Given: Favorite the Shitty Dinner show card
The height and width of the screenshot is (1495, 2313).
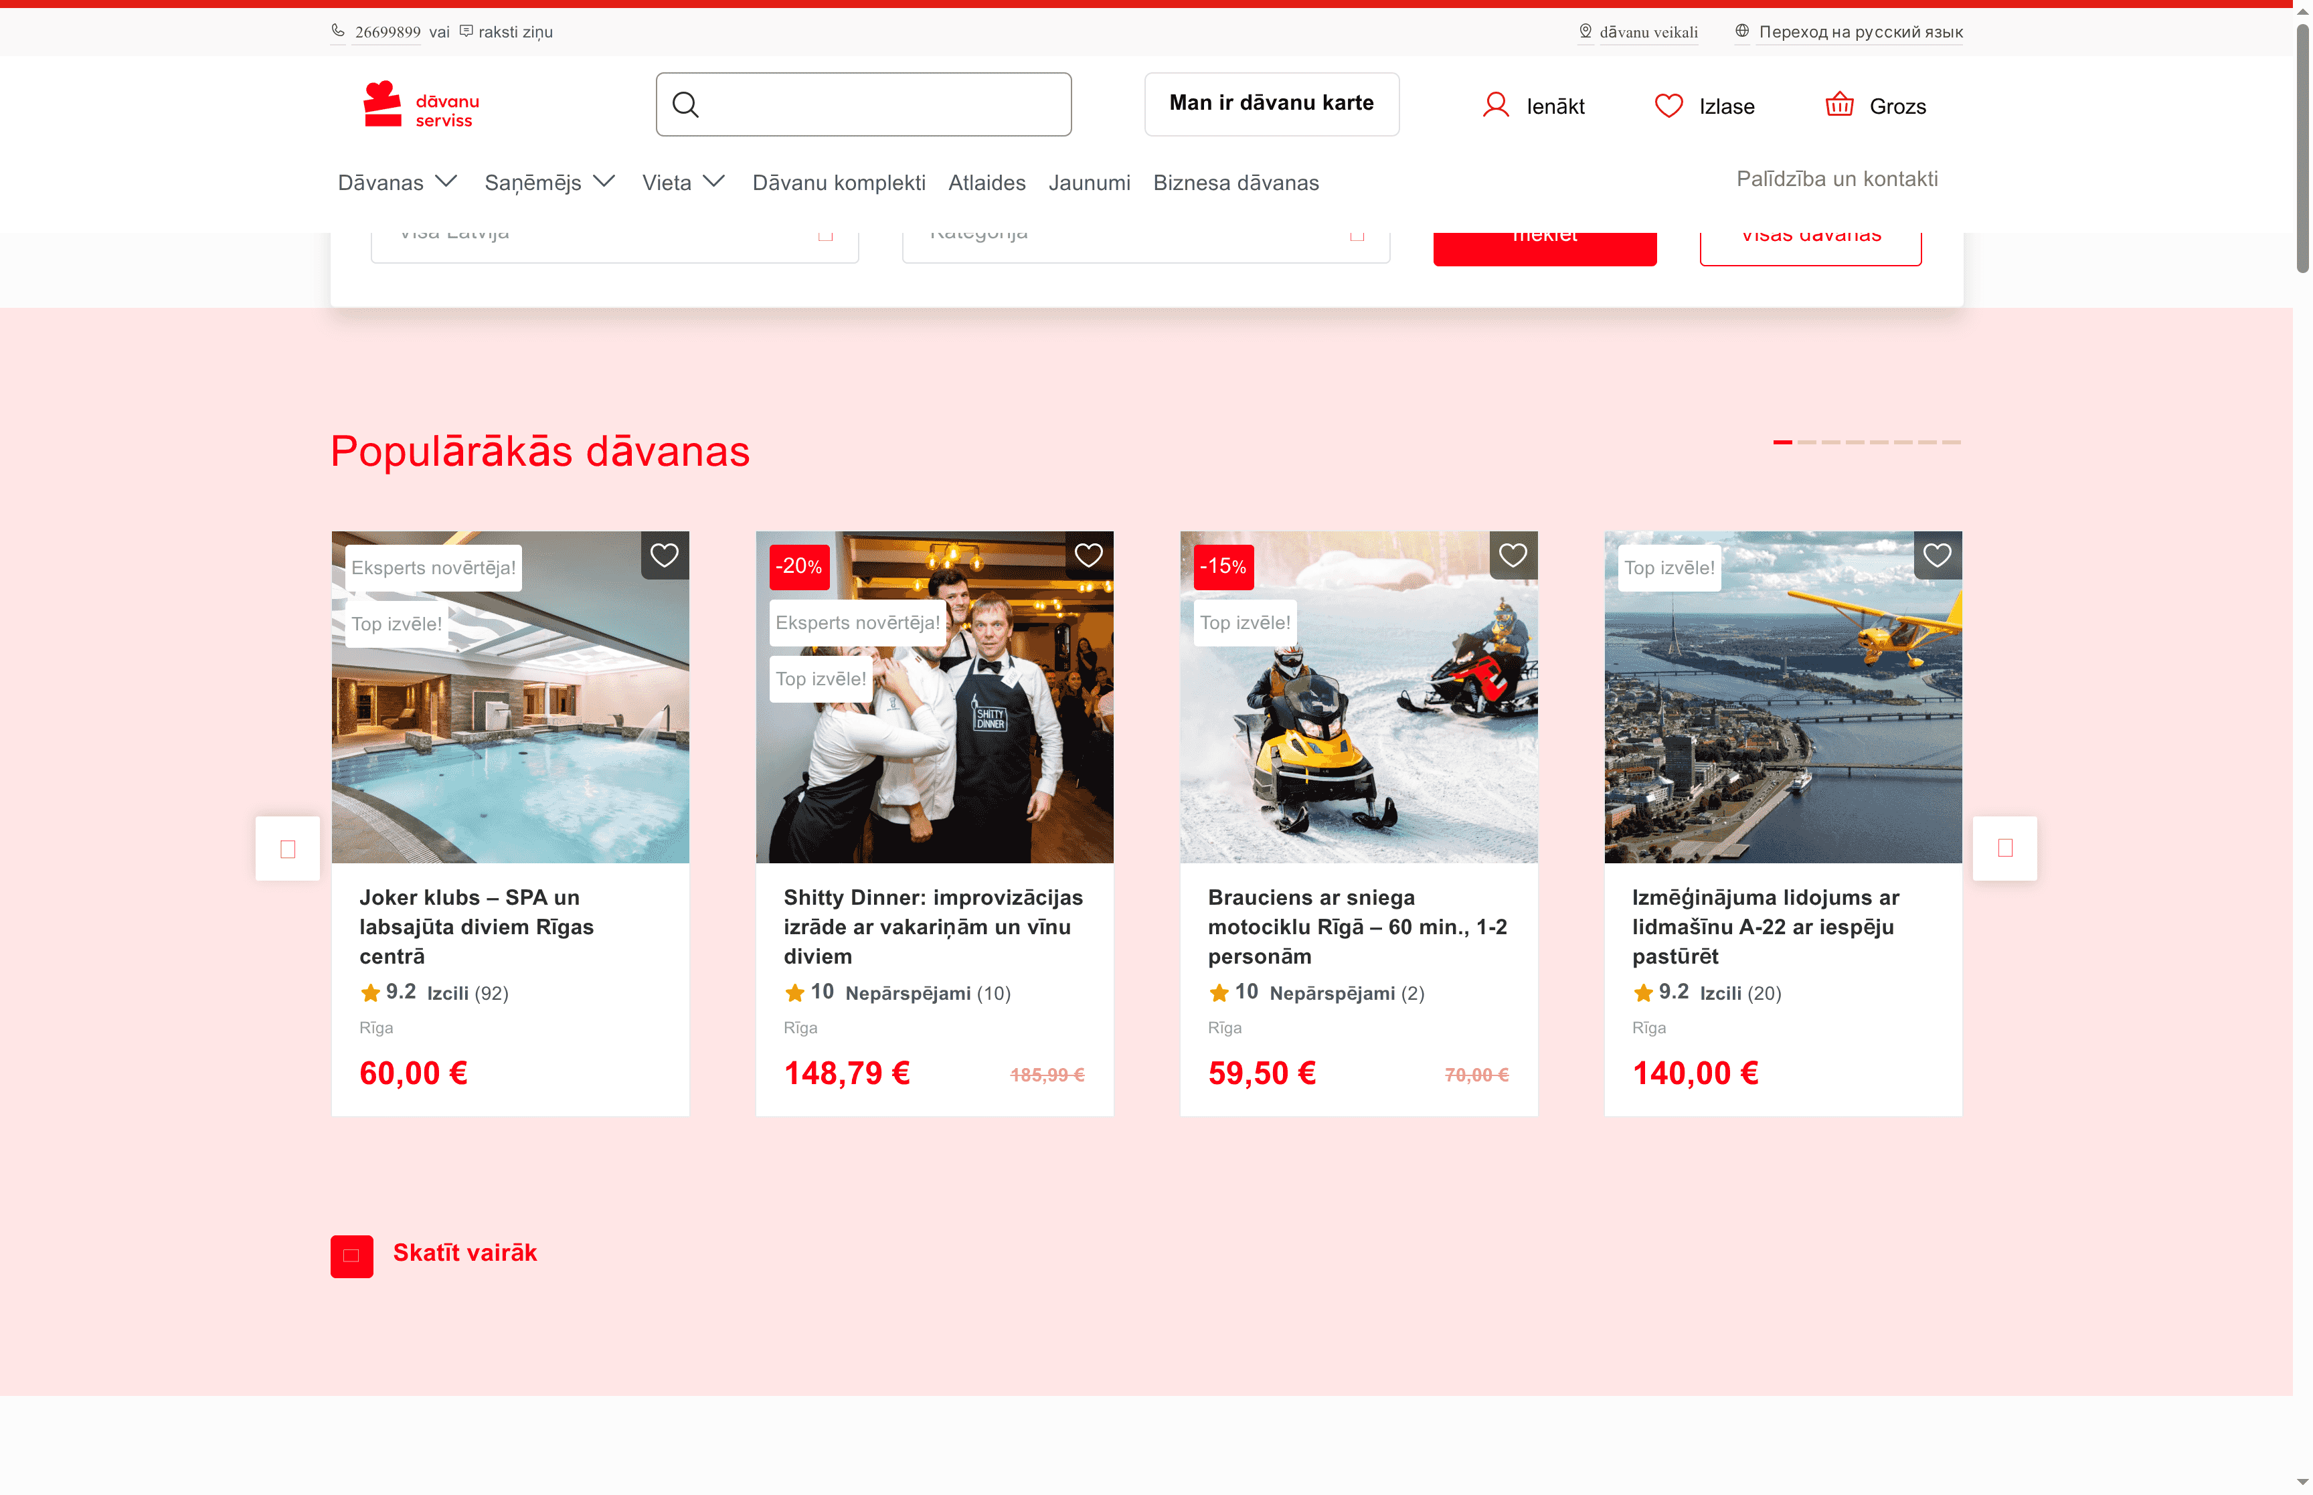Looking at the screenshot, I should 1088,554.
